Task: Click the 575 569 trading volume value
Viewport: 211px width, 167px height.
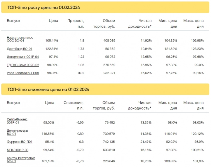Action: point(109,65)
